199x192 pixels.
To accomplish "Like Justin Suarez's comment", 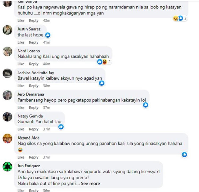I will (21, 42).
